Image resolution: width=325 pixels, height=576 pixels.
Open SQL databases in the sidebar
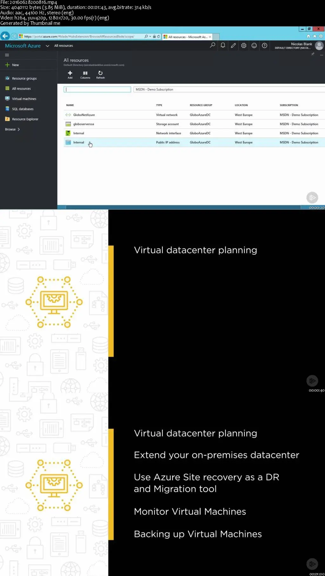click(23, 109)
